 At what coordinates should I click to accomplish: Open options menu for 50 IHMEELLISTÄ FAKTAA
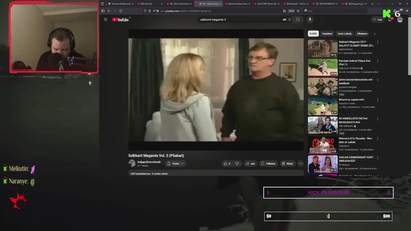378,119
